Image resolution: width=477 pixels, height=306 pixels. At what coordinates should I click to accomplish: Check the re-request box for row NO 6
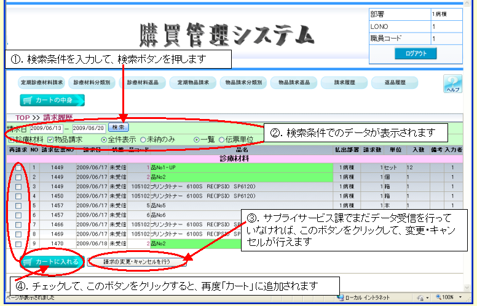pyautogui.click(x=18, y=215)
